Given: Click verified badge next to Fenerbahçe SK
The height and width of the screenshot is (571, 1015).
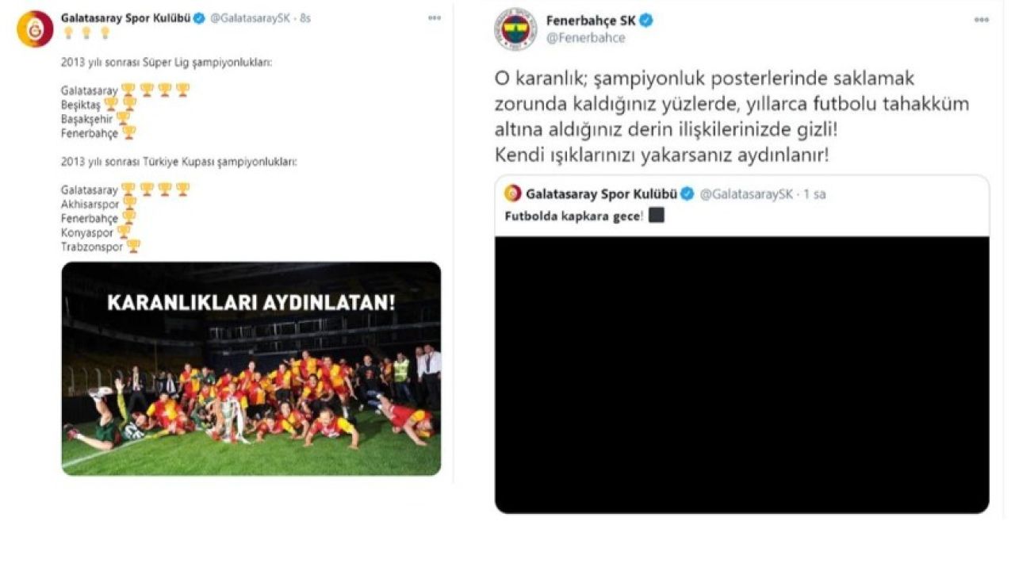Looking at the screenshot, I should [x=646, y=21].
